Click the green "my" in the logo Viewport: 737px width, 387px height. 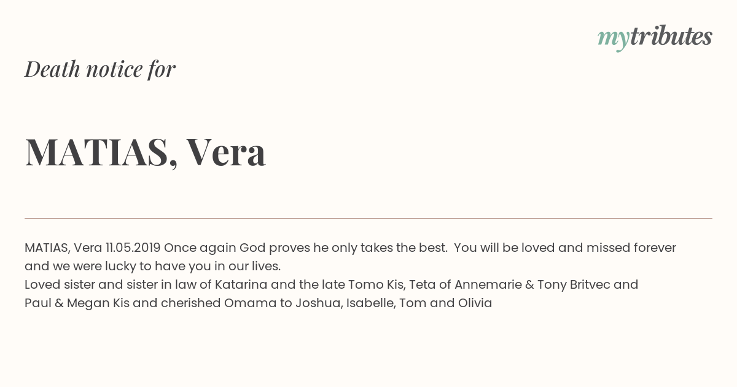(613, 40)
